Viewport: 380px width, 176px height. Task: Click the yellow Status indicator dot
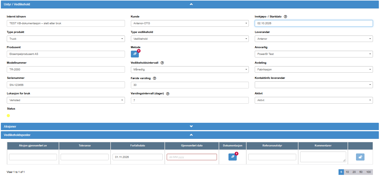click(x=8, y=116)
